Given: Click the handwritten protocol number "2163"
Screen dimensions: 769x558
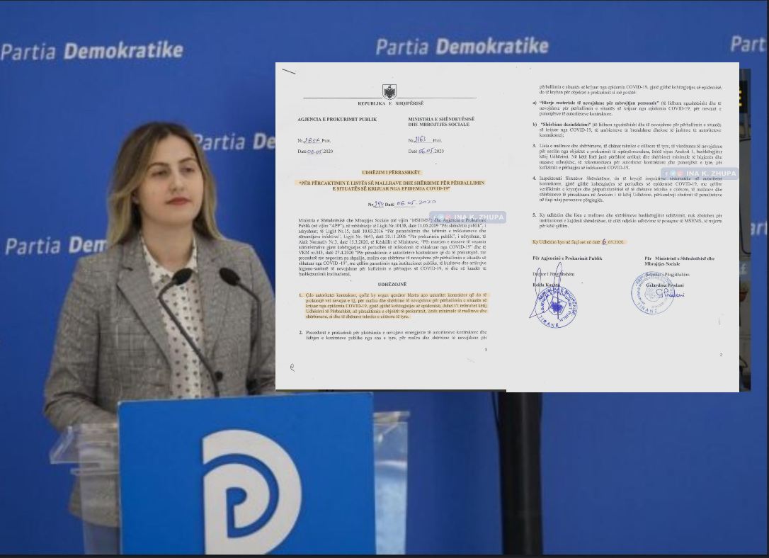Looking at the screenshot, I should (419, 139).
